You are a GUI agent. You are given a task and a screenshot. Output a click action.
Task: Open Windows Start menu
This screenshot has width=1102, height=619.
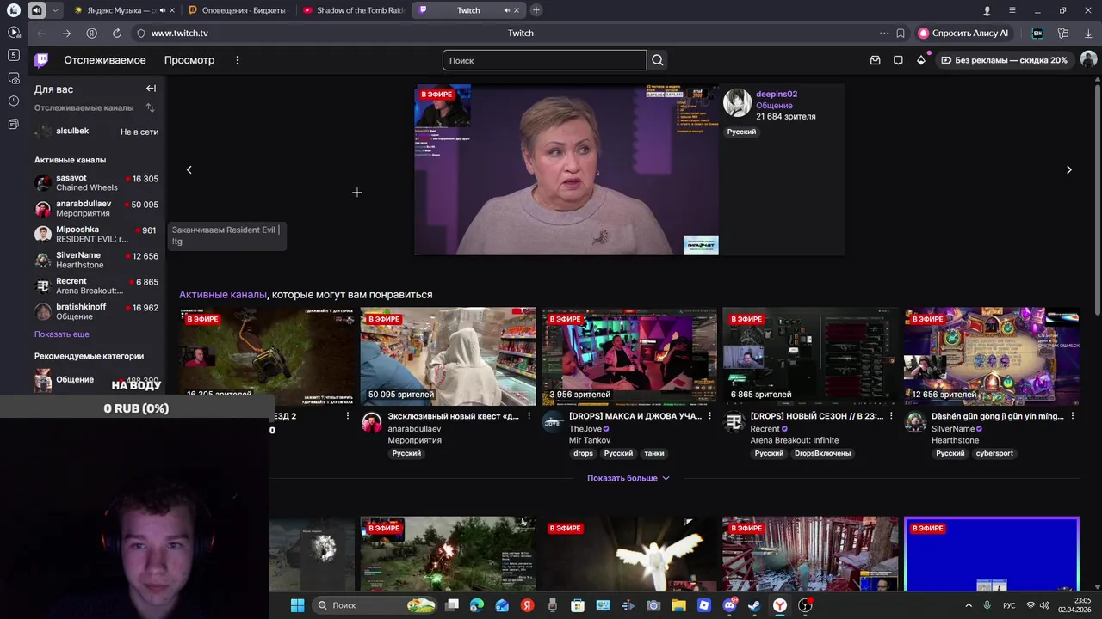[297, 605]
